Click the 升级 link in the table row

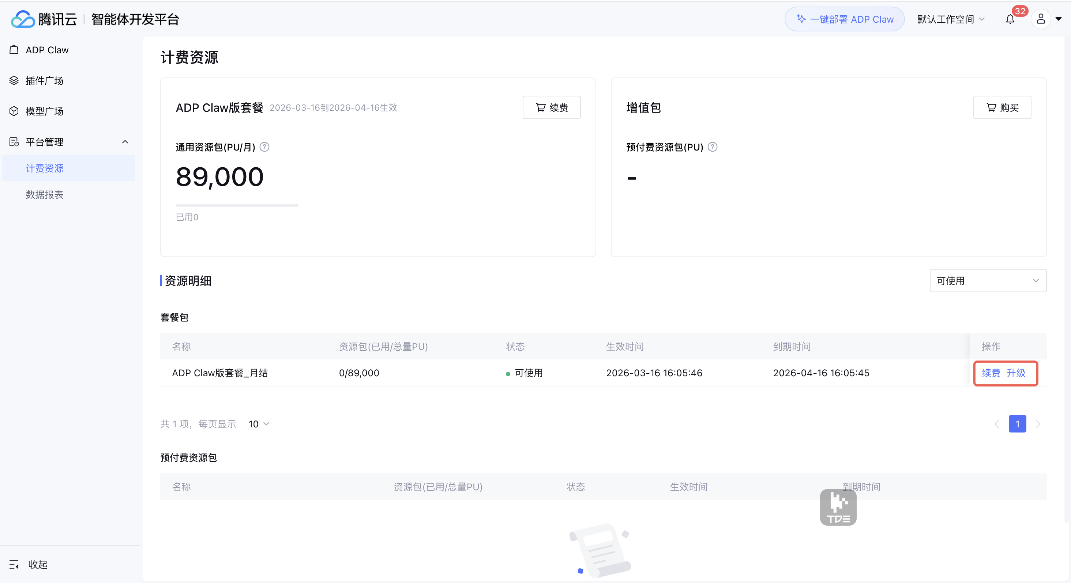tap(1016, 373)
